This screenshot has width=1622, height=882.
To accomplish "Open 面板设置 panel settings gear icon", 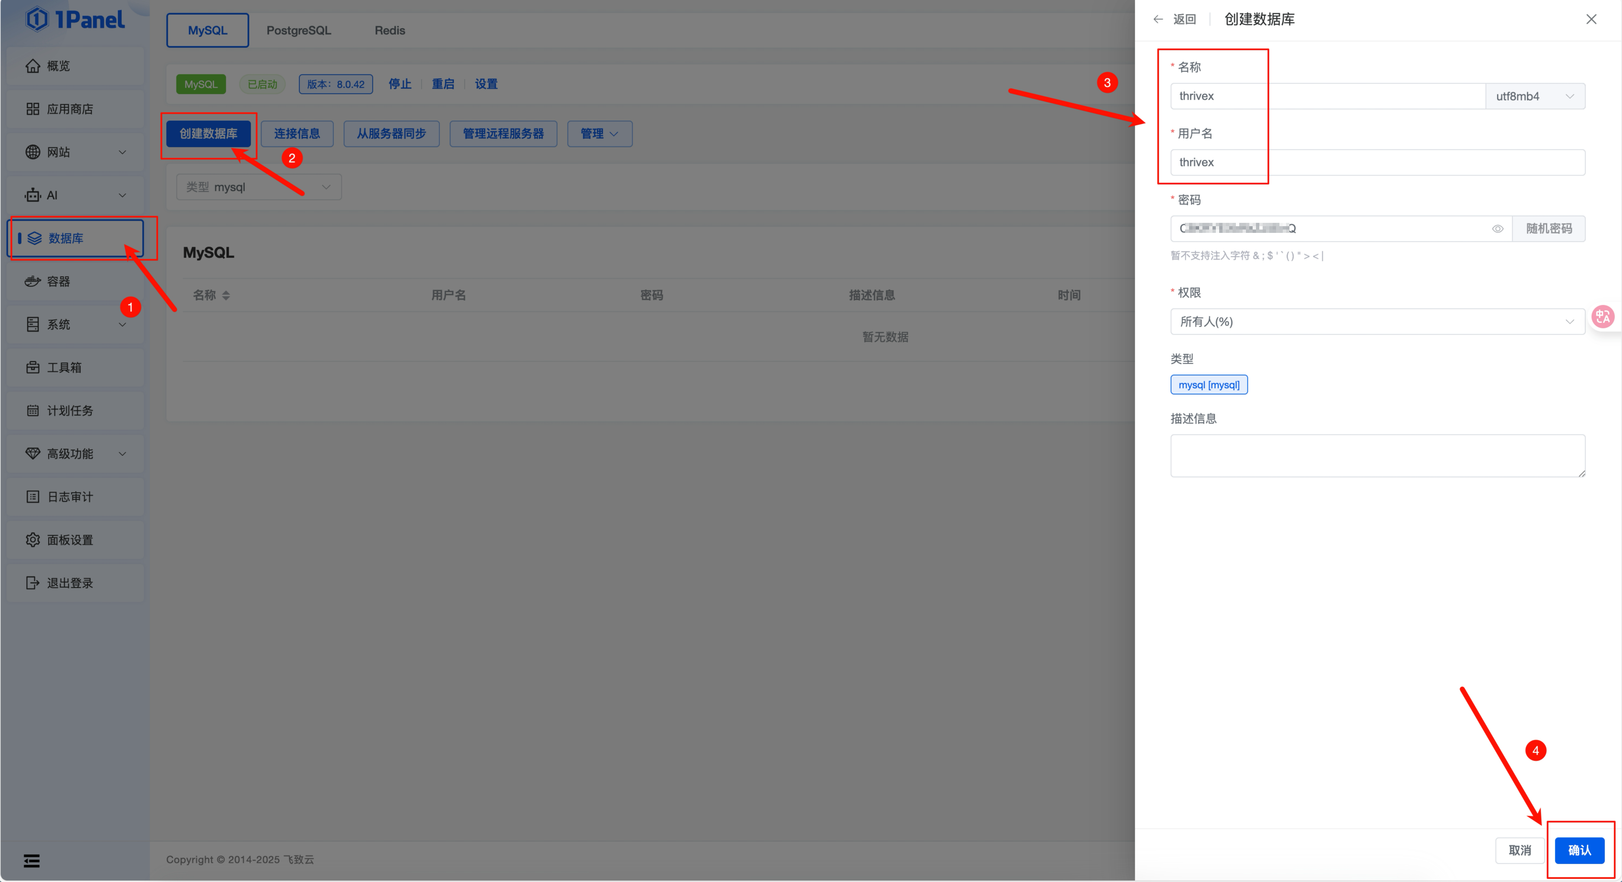I will click(x=33, y=540).
